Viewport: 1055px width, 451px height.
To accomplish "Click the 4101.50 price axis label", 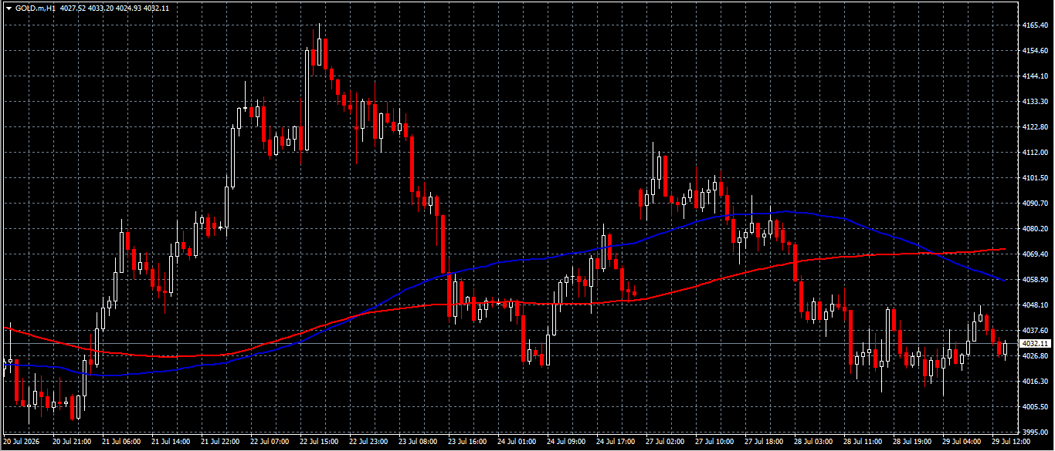I will pos(1033,178).
